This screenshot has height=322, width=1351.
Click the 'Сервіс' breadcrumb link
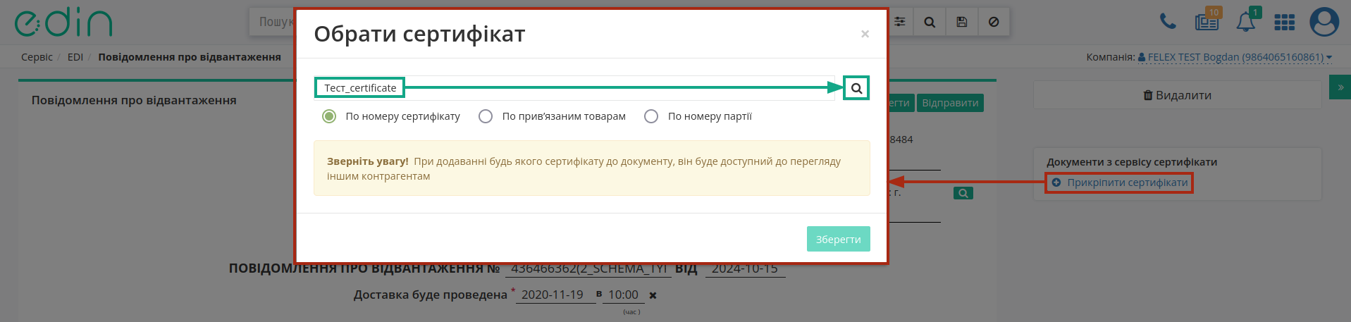click(x=37, y=57)
